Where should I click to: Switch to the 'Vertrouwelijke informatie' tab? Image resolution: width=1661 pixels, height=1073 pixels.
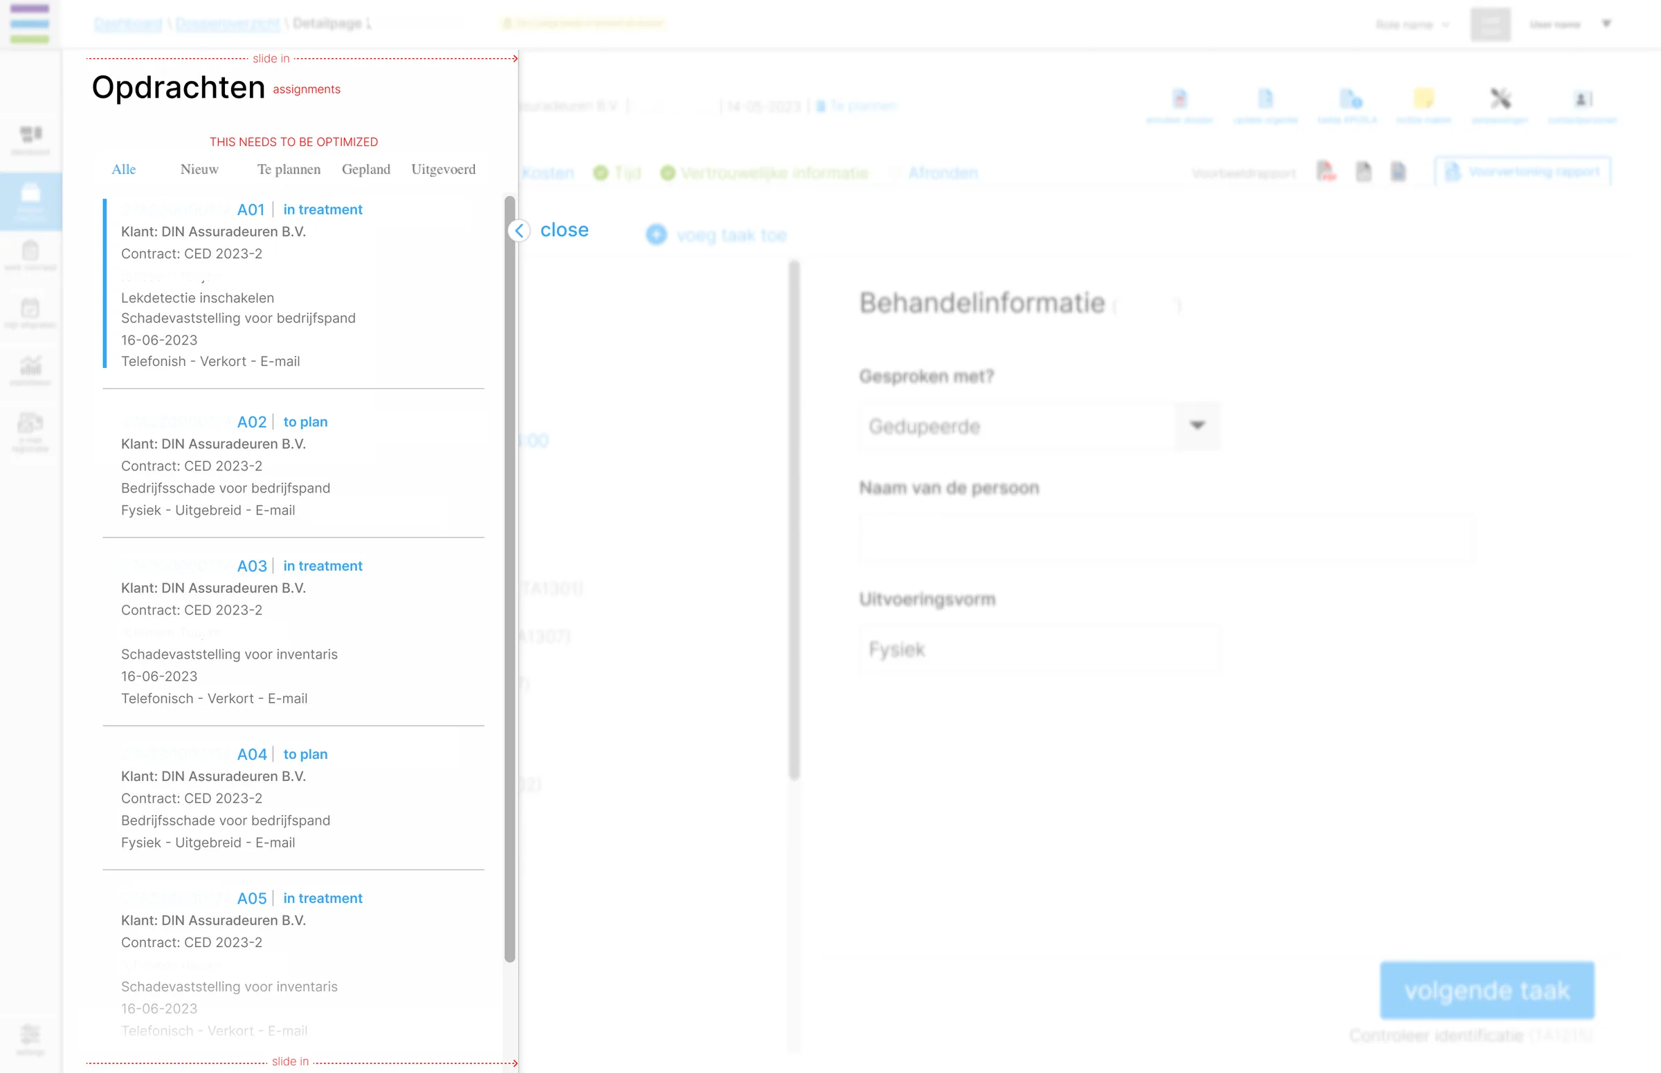click(765, 173)
